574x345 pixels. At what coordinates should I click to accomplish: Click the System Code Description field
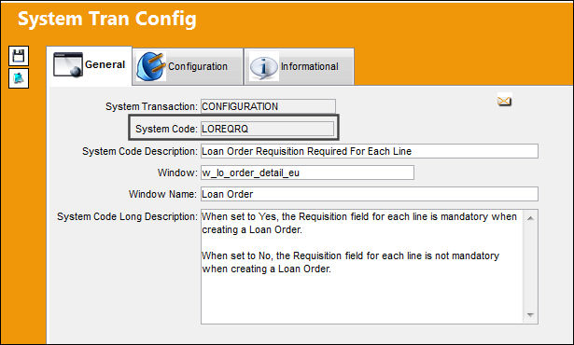(370, 151)
